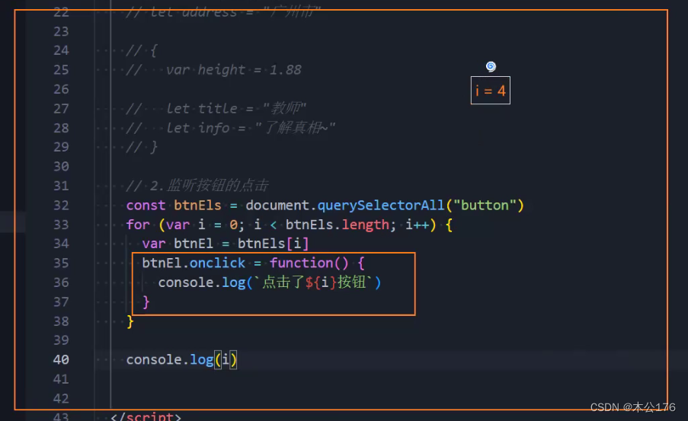Click 'console' on line 36

pos(186,282)
